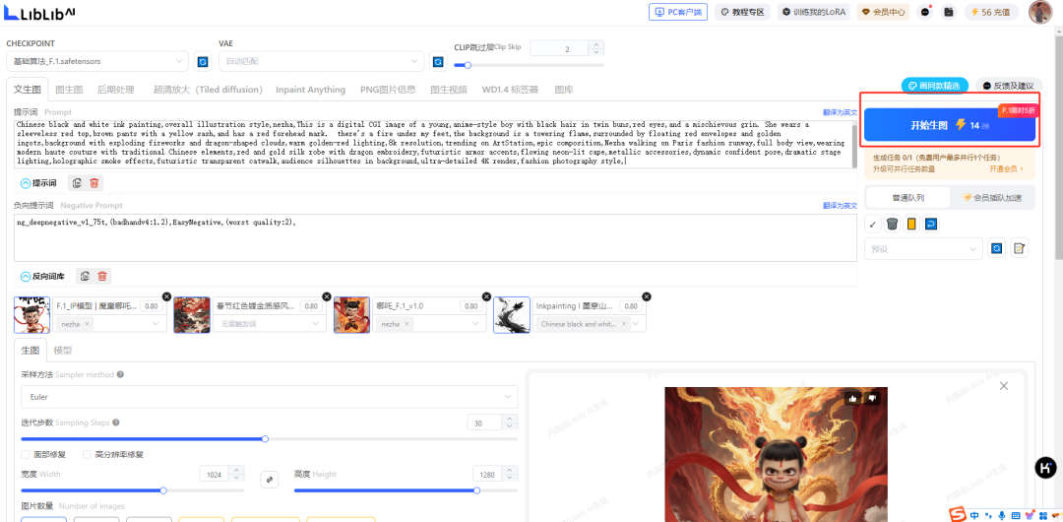Viewport: 1063px width, 522px height.
Task: Click inside the Negative Prompt text box
Action: click(435, 237)
